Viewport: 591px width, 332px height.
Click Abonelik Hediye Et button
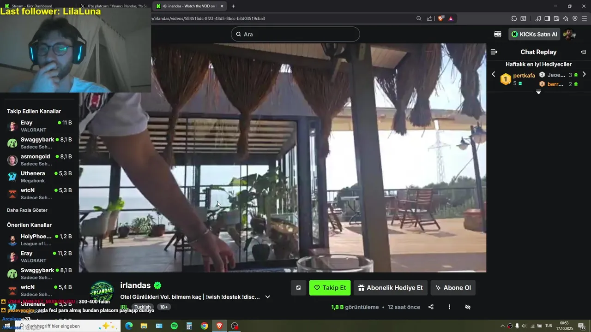point(391,288)
